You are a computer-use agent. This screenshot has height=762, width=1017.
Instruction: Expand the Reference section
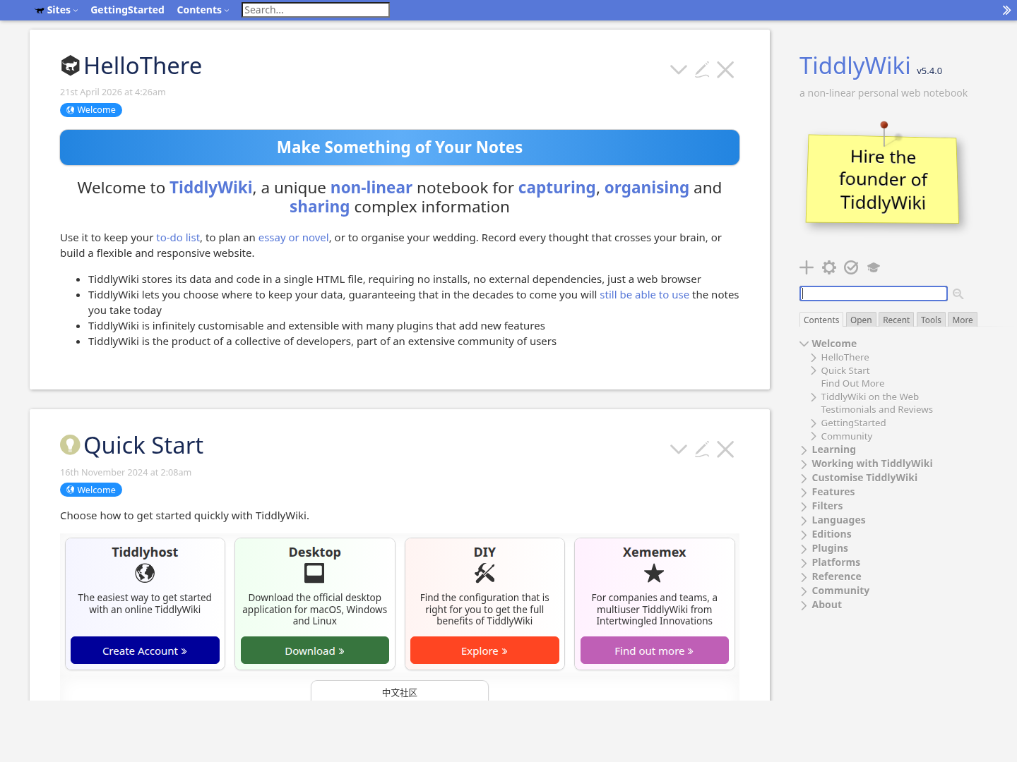[804, 576]
